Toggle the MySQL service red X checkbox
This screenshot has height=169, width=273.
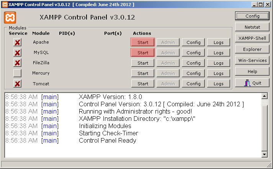click(17, 52)
